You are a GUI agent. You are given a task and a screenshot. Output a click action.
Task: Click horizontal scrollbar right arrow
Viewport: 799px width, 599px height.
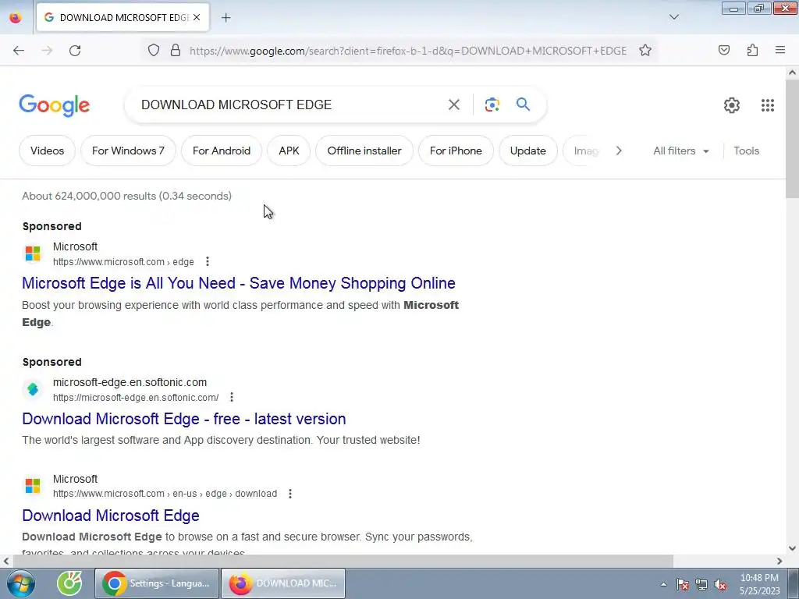779,561
